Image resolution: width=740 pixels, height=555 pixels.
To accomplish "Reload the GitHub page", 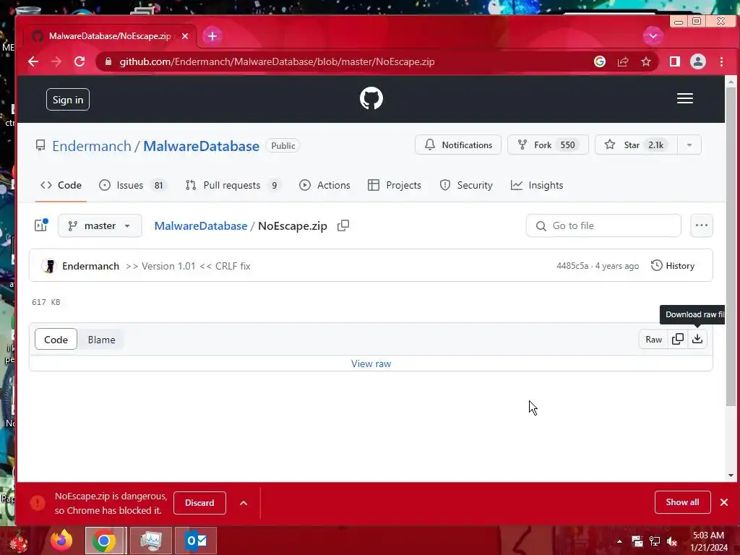I will tap(79, 62).
